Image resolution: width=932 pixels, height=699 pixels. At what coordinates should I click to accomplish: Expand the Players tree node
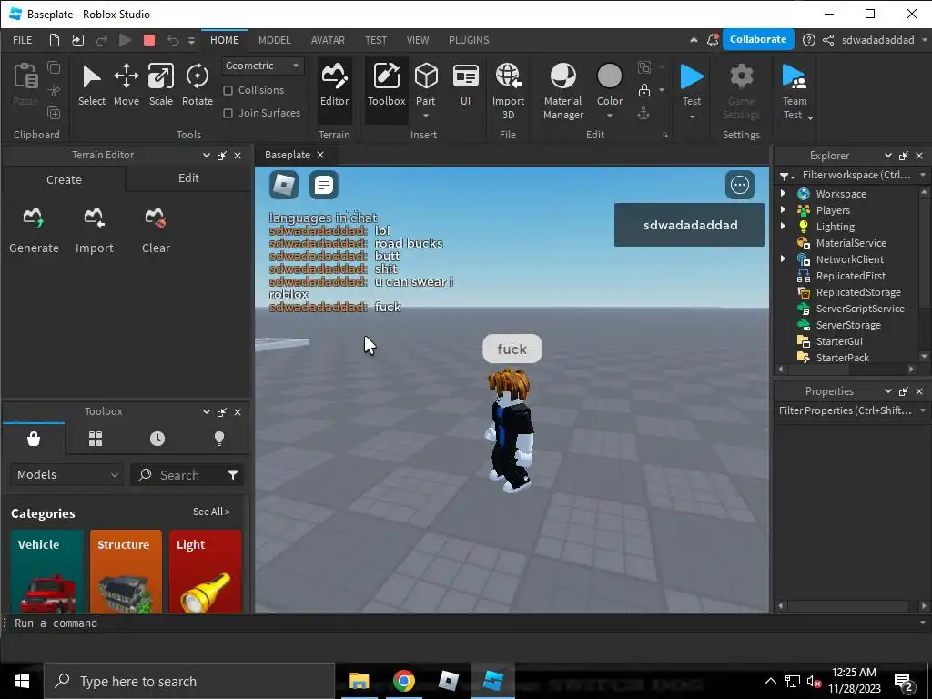783,210
